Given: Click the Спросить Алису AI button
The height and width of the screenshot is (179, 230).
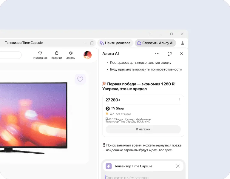Looking at the screenshot, I should 155,43.
